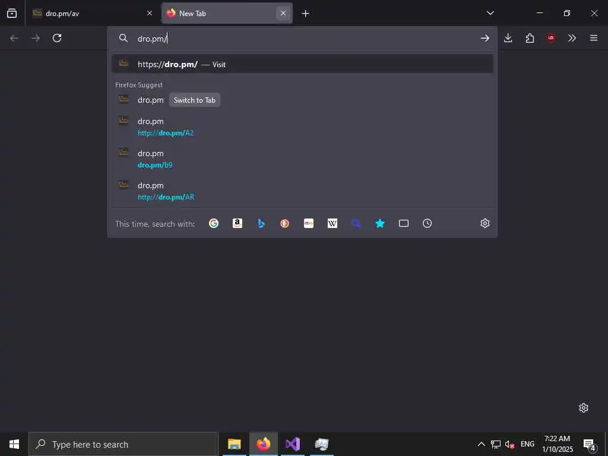Open the uBlock Origin extension icon
608x456 pixels.
click(551, 38)
